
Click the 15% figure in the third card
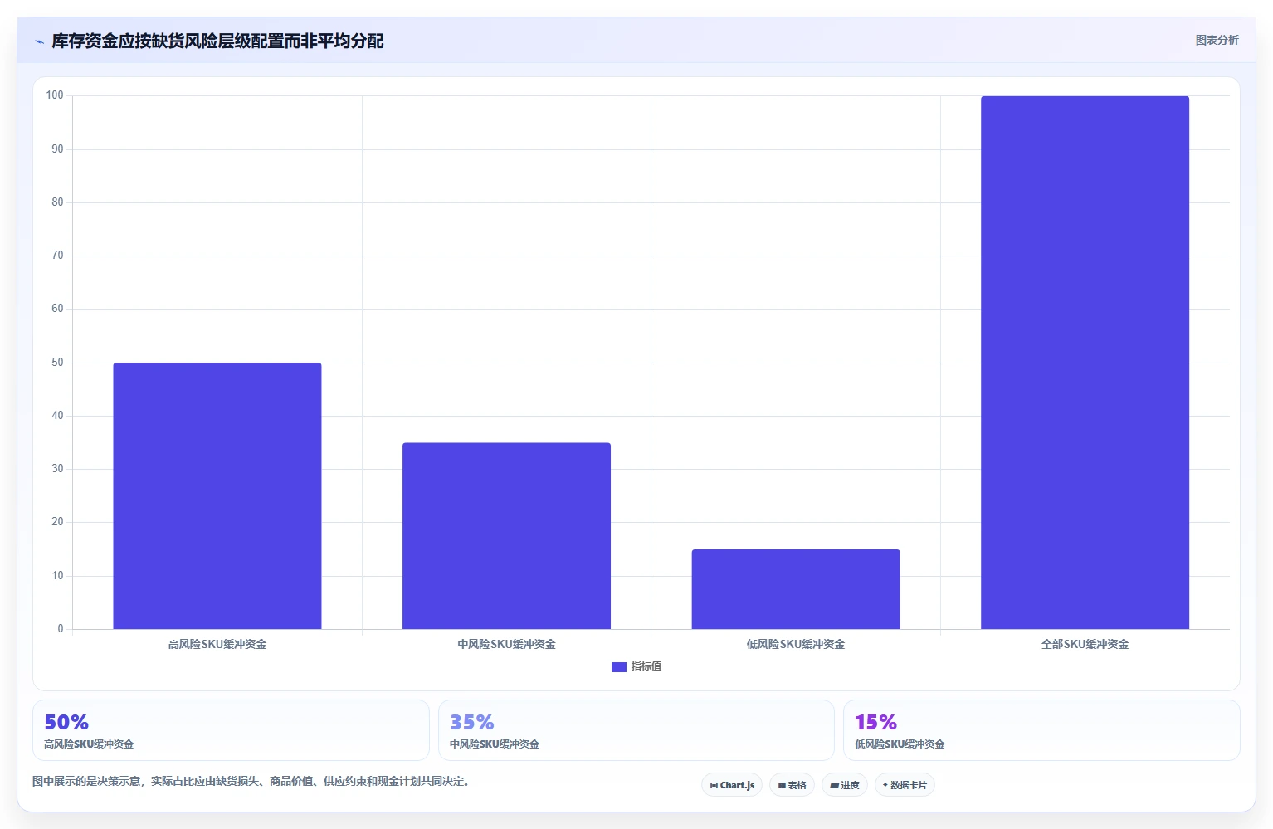point(876,722)
